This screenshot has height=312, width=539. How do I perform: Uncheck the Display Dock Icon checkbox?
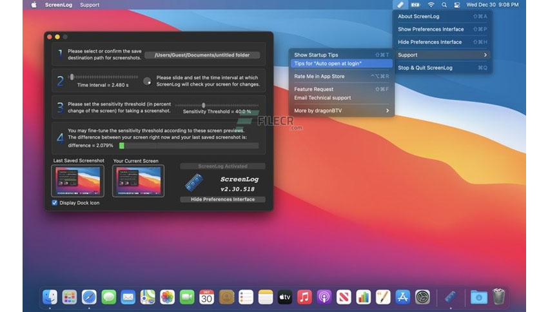coord(55,202)
